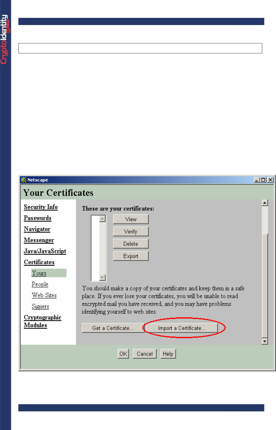
Task: Click certificate list scroll up arrow
Action: 103,219
